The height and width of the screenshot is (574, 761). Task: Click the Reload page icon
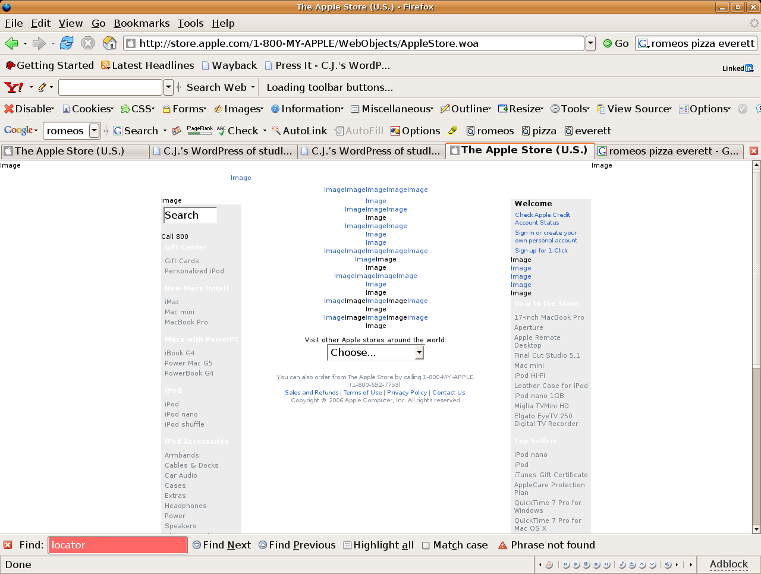tap(67, 43)
